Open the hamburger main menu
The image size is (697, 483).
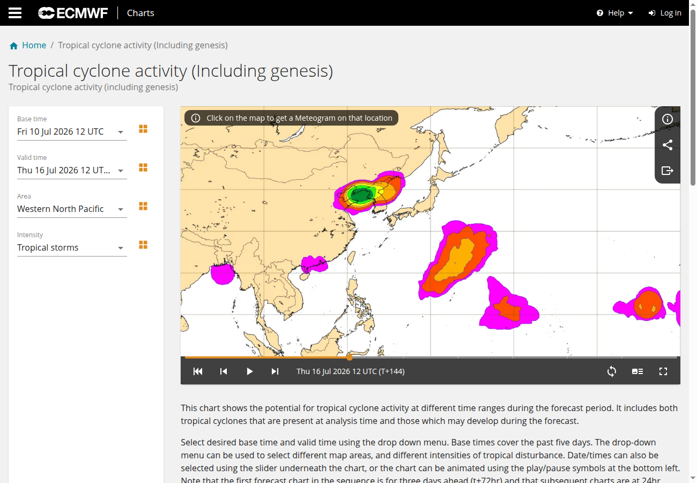(x=15, y=13)
